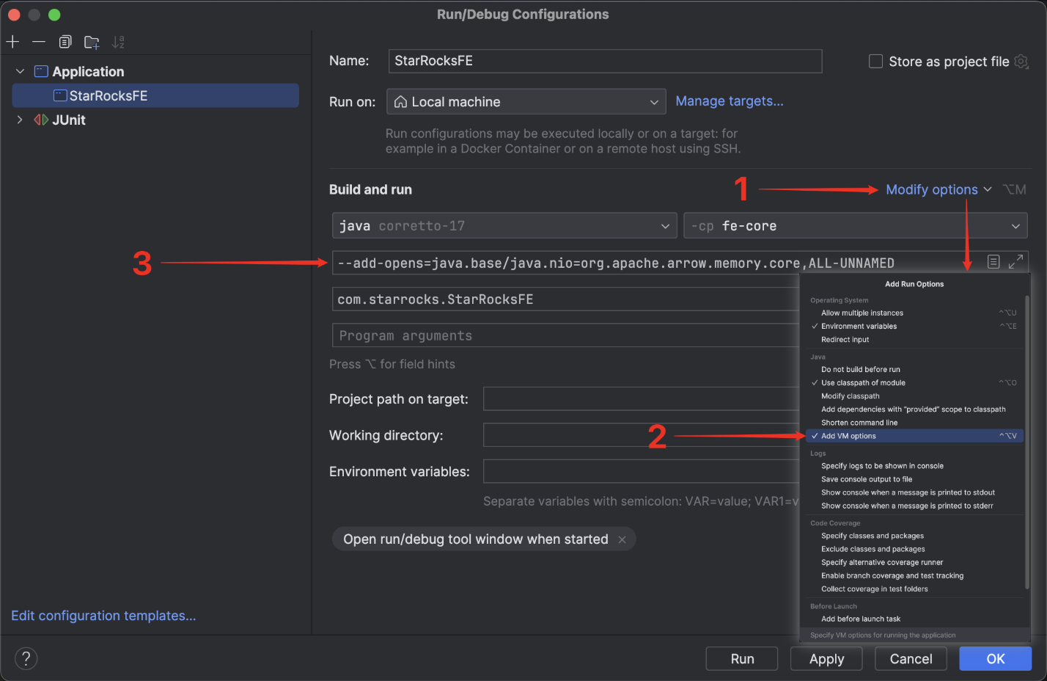
Task: Copy the selected configuration via the toolbar icon
Action: tap(65, 42)
